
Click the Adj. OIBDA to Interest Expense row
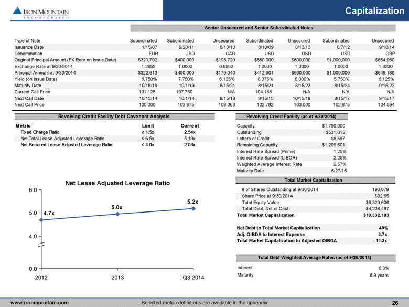[x=312, y=234]
